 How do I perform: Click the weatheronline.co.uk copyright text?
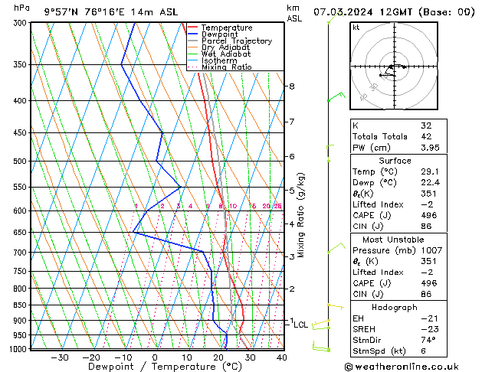tap(402, 367)
